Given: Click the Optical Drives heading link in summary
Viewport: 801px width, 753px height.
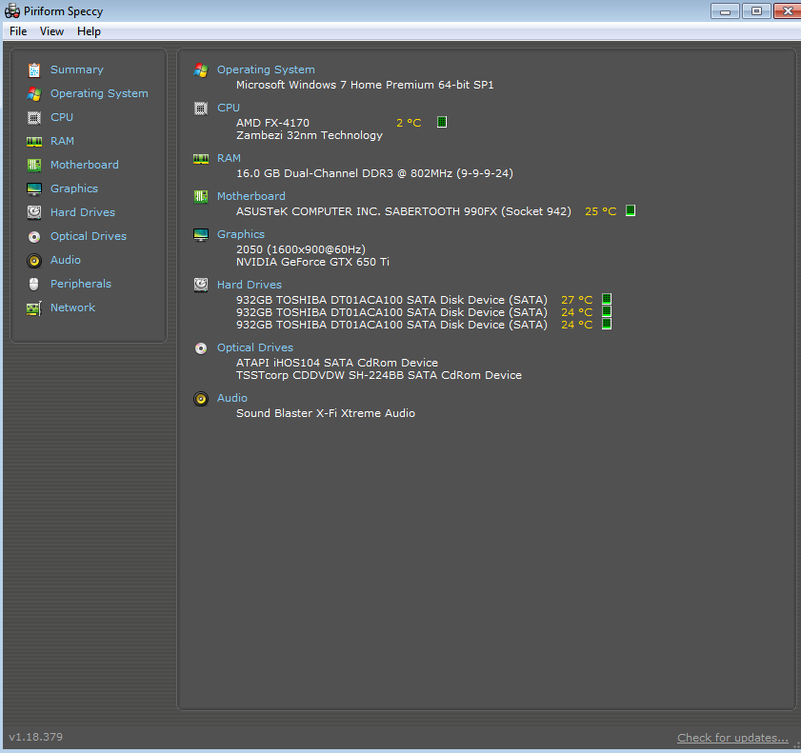Looking at the screenshot, I should coord(255,347).
